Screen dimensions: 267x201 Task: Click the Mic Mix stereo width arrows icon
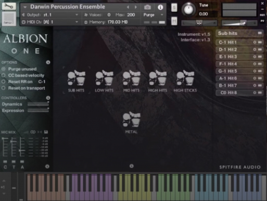pos(40,132)
